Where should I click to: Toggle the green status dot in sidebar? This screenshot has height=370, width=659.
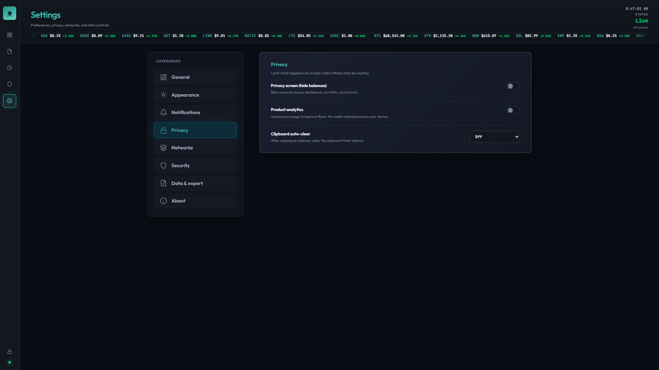pos(10,362)
